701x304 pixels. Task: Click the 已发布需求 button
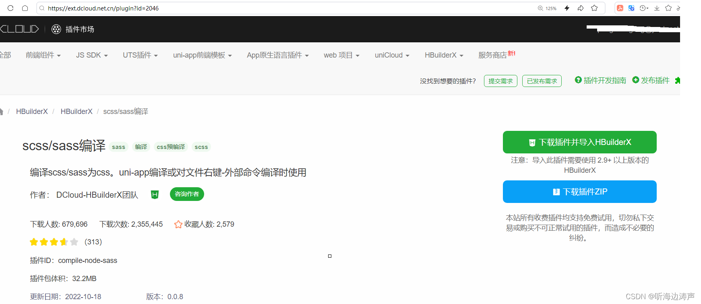(542, 81)
